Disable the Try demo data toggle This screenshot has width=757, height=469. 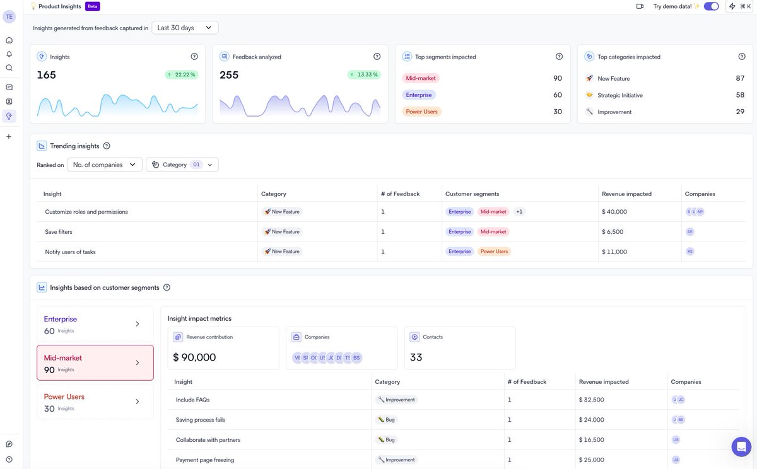(x=712, y=5)
